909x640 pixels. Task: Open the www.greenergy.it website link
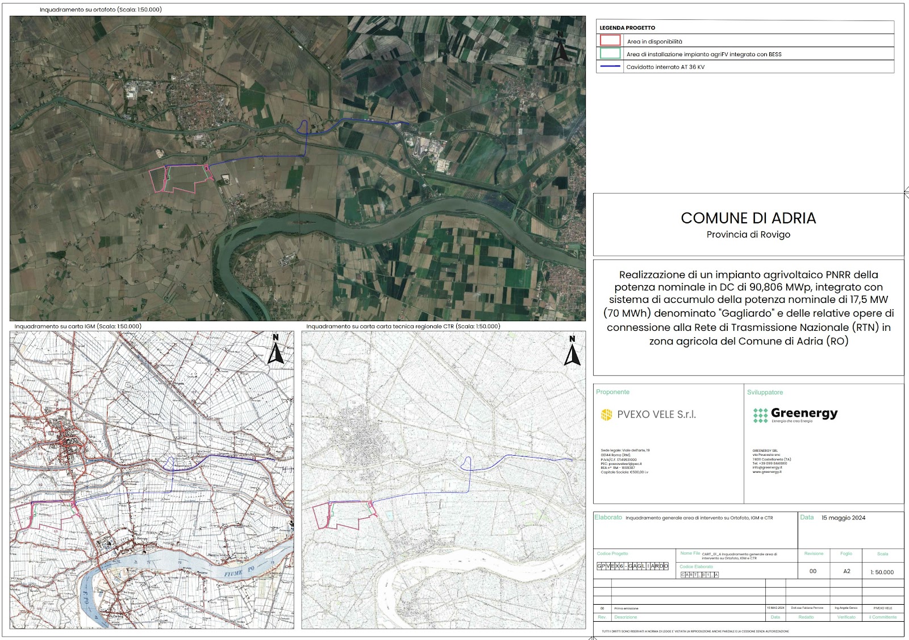(767, 472)
